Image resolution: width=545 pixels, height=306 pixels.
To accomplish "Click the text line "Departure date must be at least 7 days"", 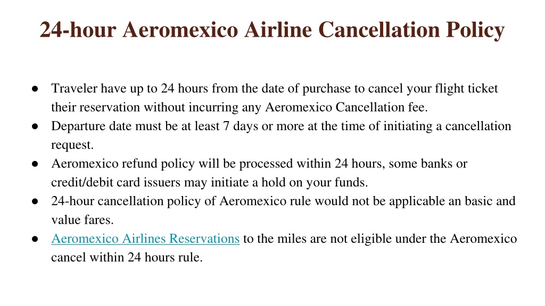I will coord(281,126).
